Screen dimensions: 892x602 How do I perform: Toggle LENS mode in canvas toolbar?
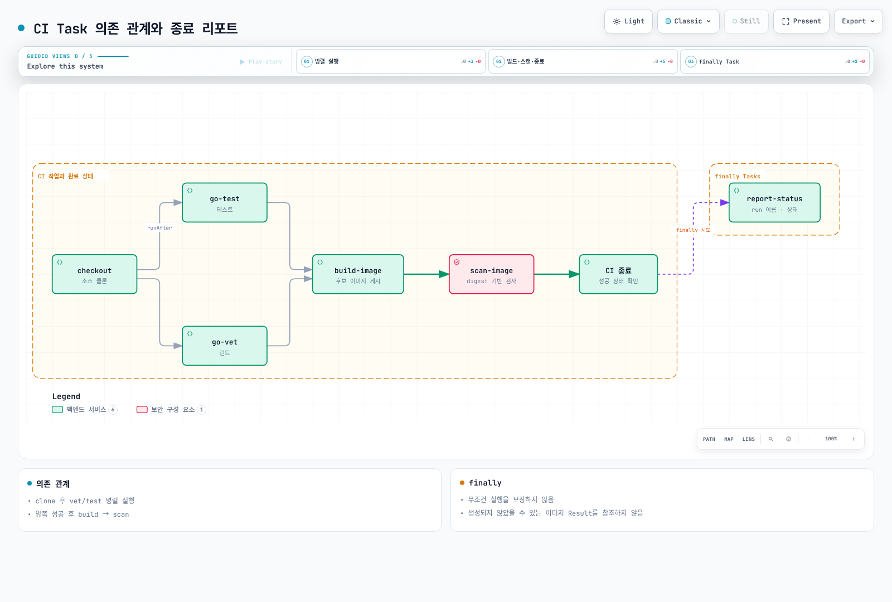tap(749, 439)
